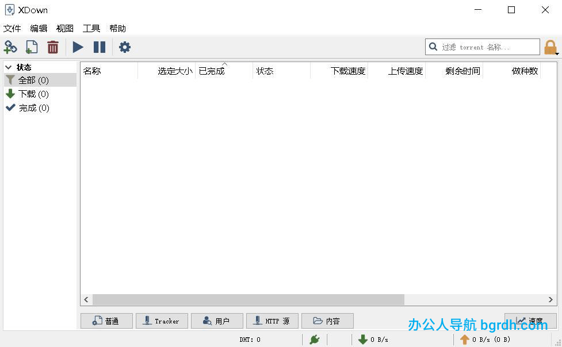Click the upload speed 0 B/s (0 B) text
The height and width of the screenshot is (347, 562).
491,340
